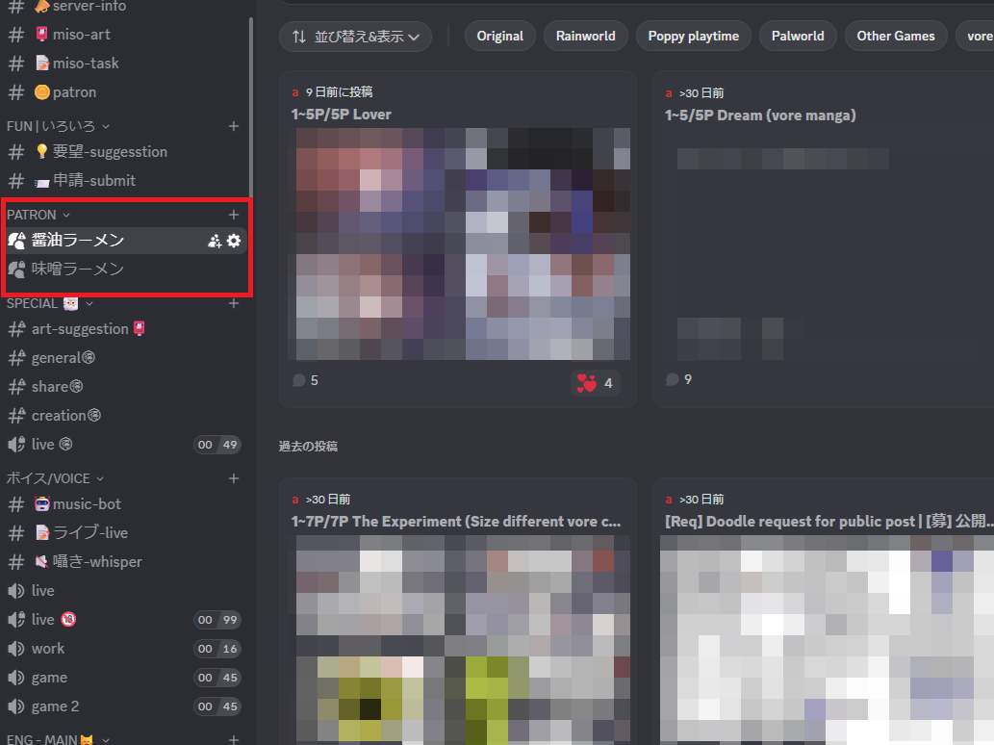Toggle the Rainworld tag filter
994x745 pixels.
pos(585,37)
